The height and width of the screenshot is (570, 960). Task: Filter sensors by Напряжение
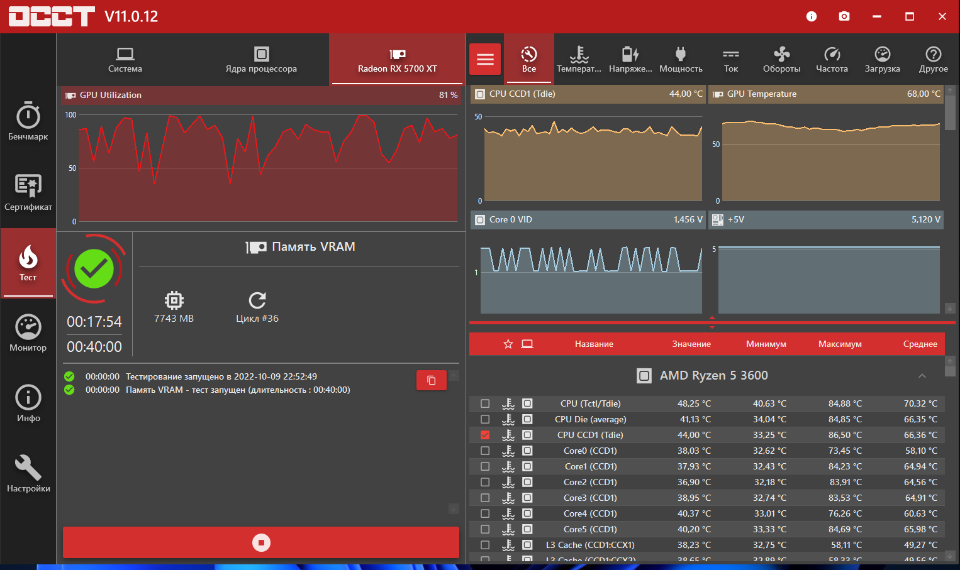tap(630, 59)
